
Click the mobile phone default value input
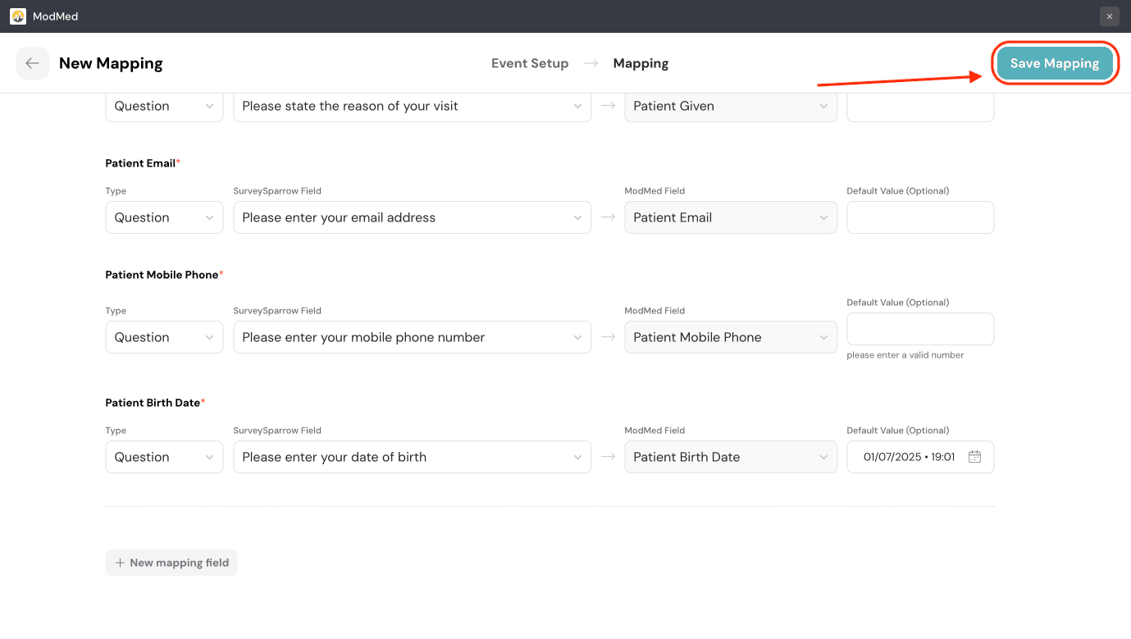[919, 329]
